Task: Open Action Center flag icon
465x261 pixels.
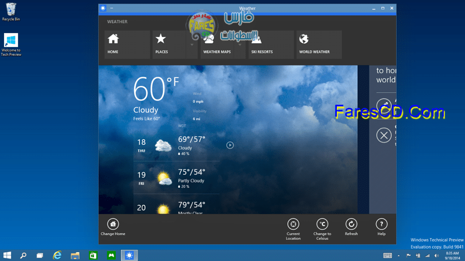Action: [408, 255]
